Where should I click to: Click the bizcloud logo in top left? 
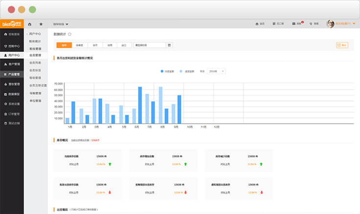click(12, 23)
